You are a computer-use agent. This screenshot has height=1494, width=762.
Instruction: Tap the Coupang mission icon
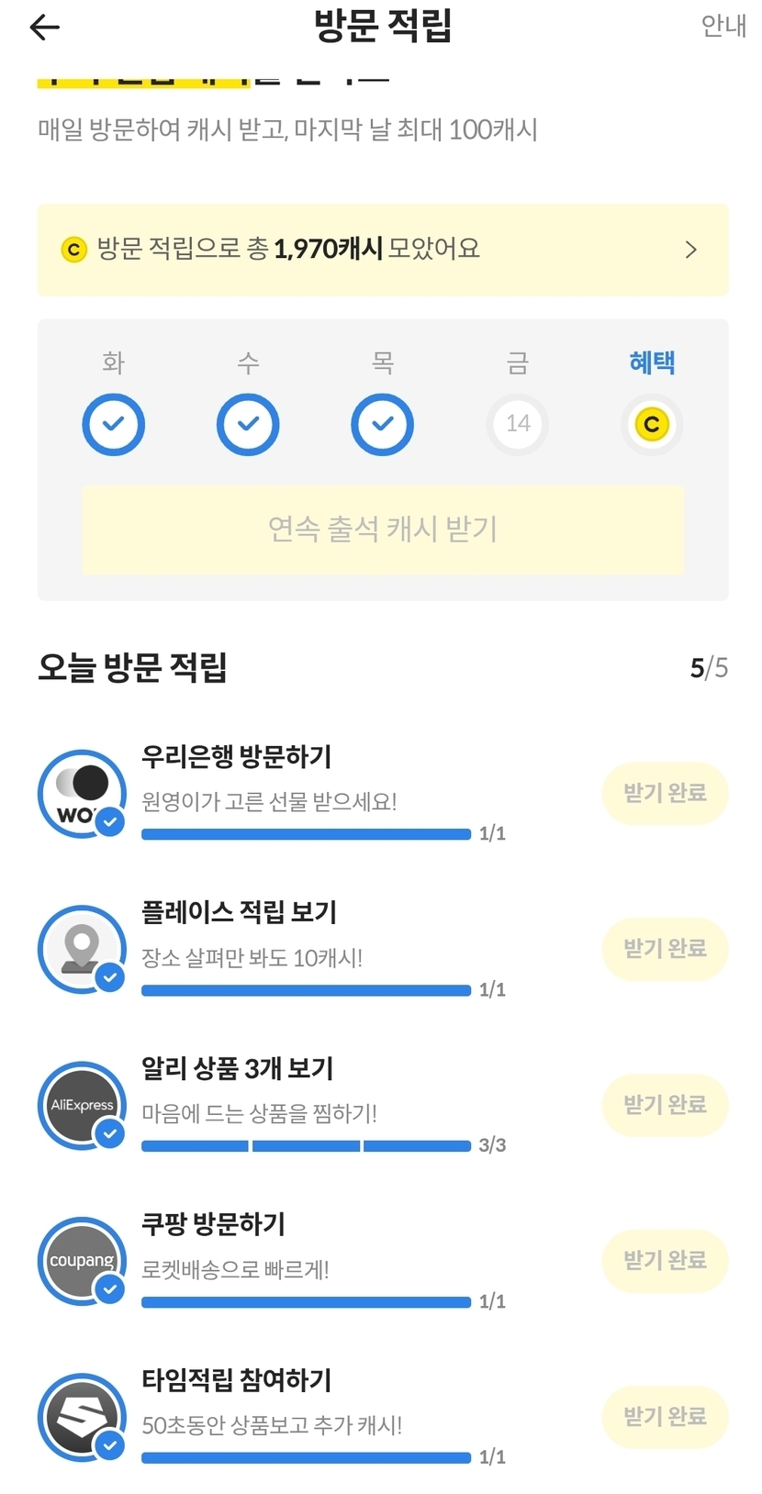tap(82, 1261)
